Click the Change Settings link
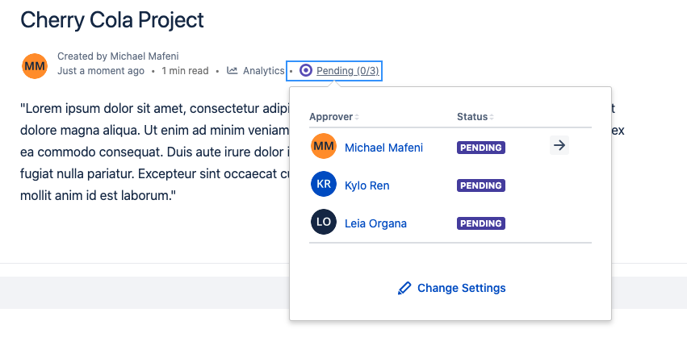The height and width of the screenshot is (350, 687). (461, 288)
